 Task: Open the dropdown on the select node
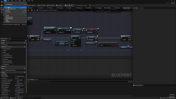point(105,45)
